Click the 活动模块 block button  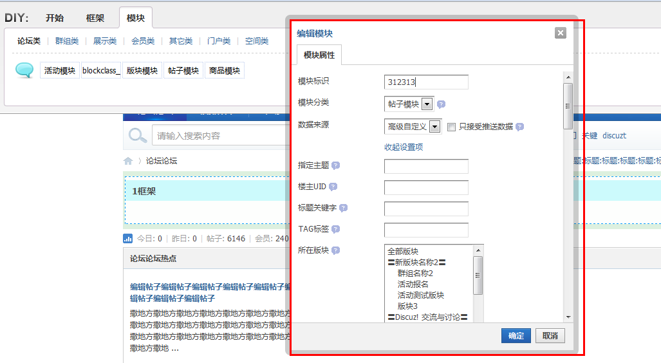tap(59, 70)
